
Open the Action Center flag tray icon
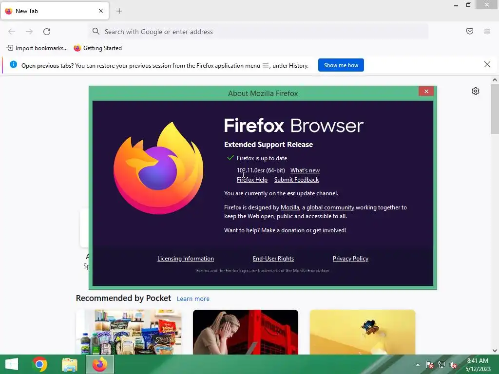pos(429,365)
